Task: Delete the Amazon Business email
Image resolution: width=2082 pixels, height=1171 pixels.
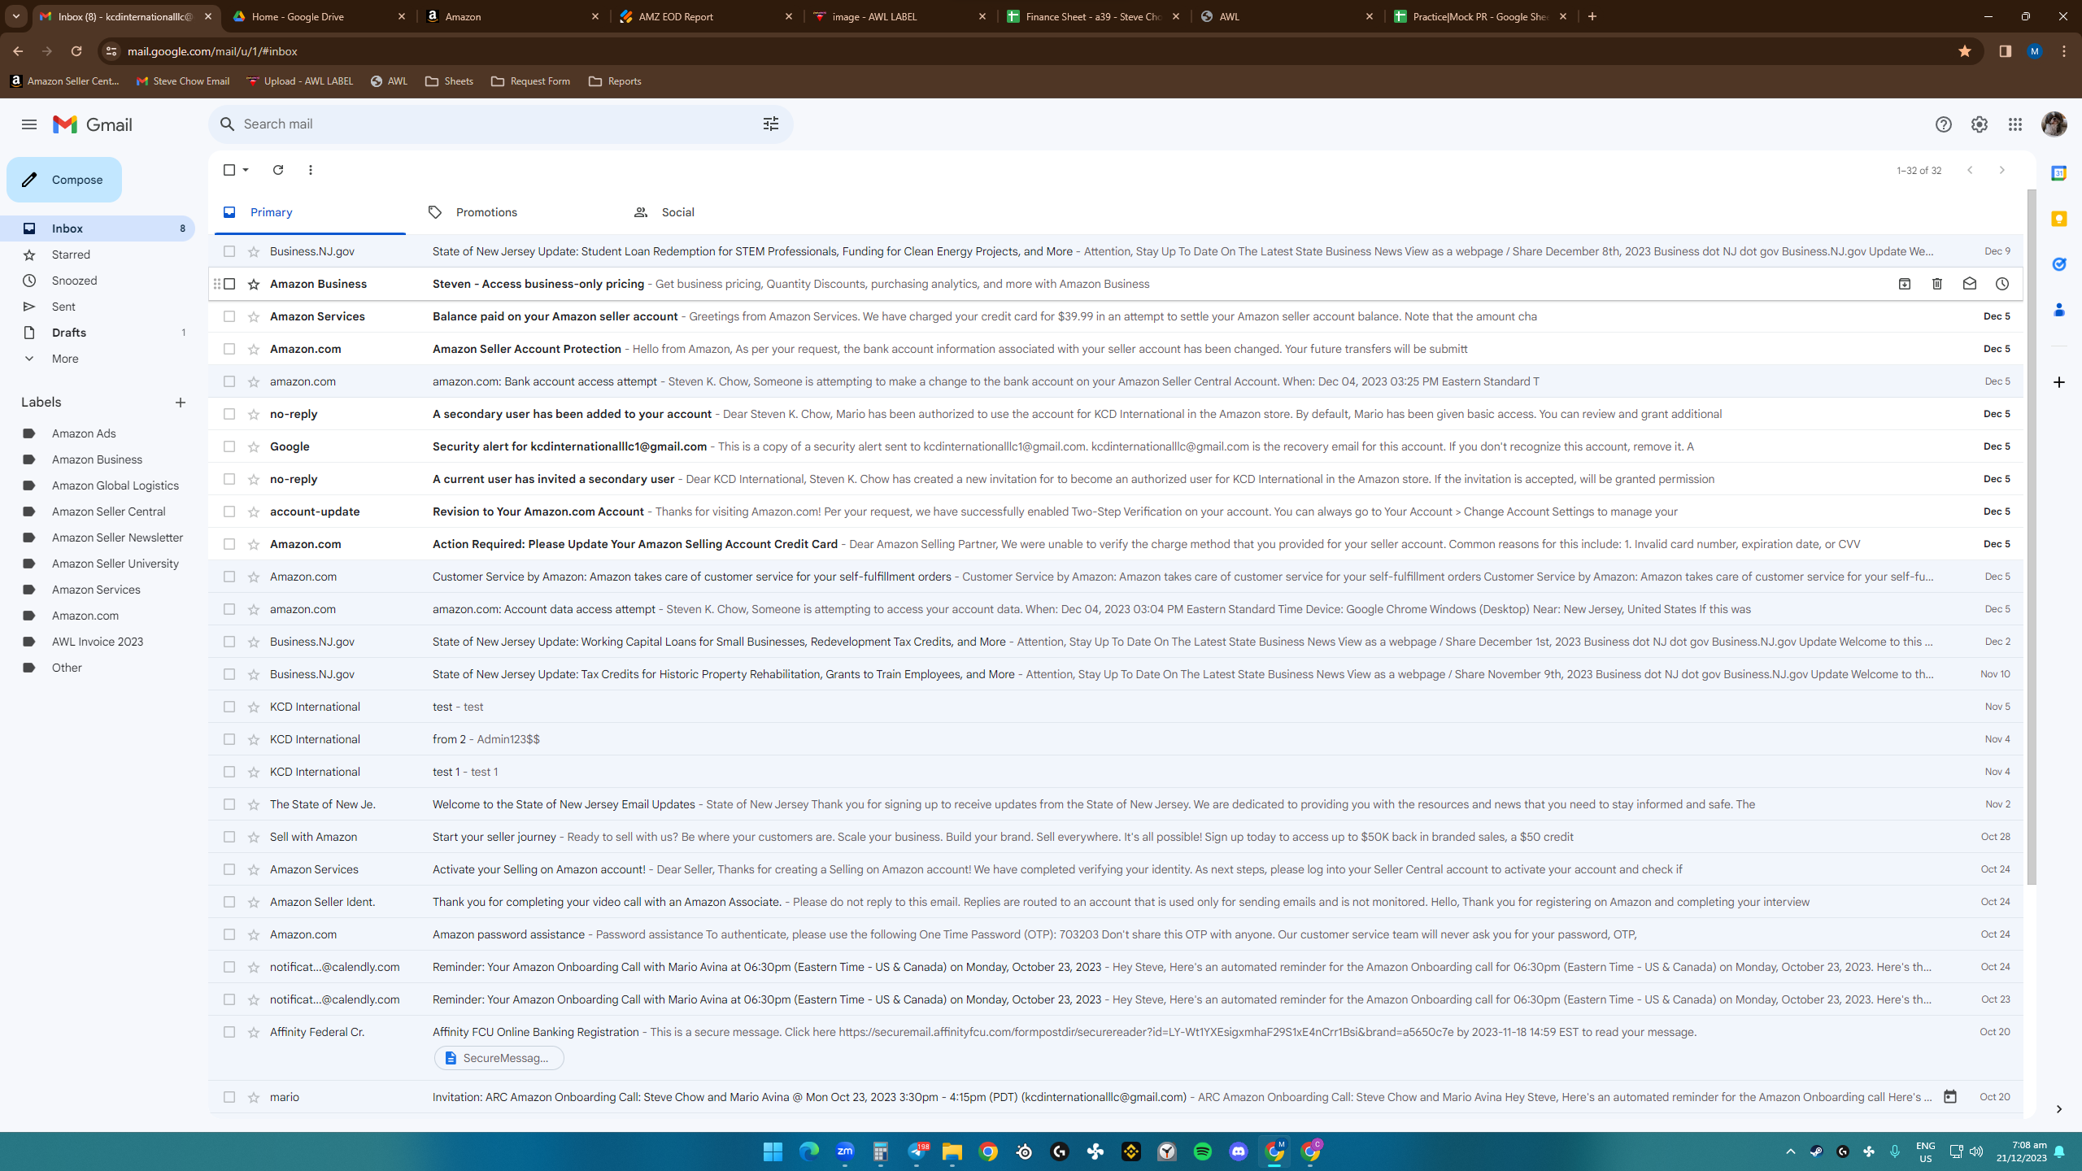Action: [x=1937, y=284]
